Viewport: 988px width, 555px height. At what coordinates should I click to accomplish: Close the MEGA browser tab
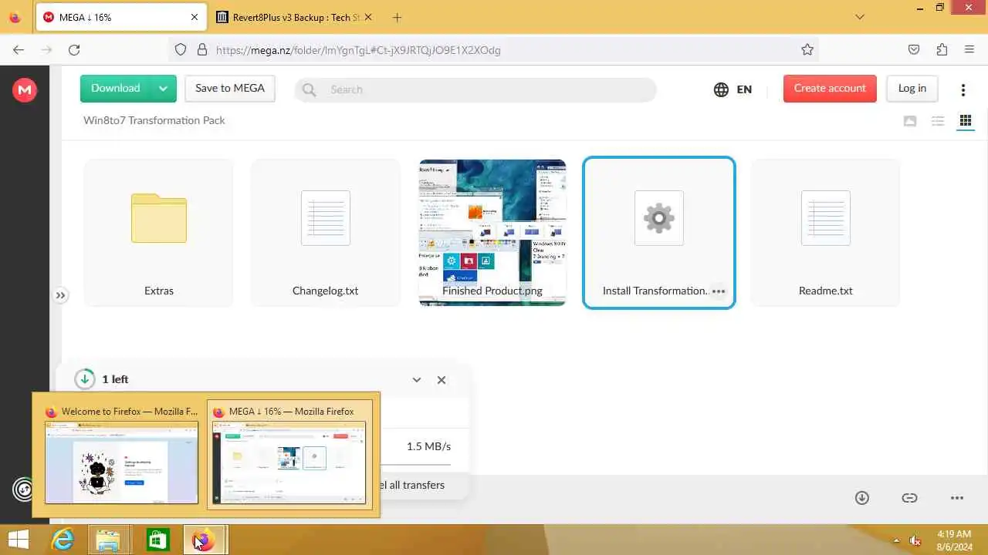pos(195,17)
